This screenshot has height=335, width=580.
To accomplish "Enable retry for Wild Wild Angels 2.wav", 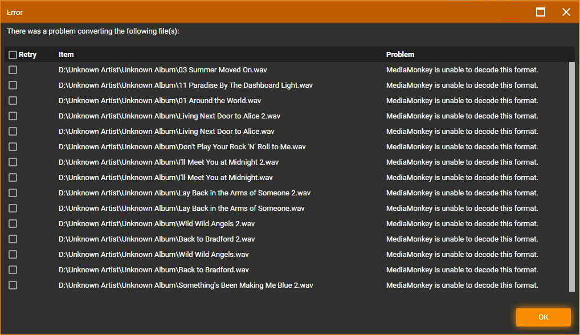I will [x=13, y=224].
